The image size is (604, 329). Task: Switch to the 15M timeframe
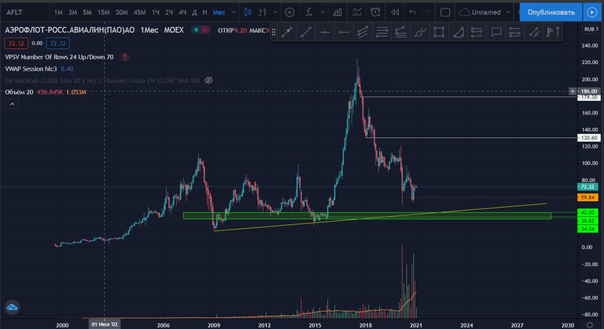coord(104,12)
